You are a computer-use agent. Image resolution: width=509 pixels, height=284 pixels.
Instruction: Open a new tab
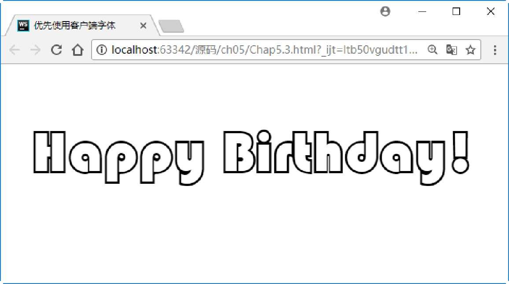[x=171, y=26]
